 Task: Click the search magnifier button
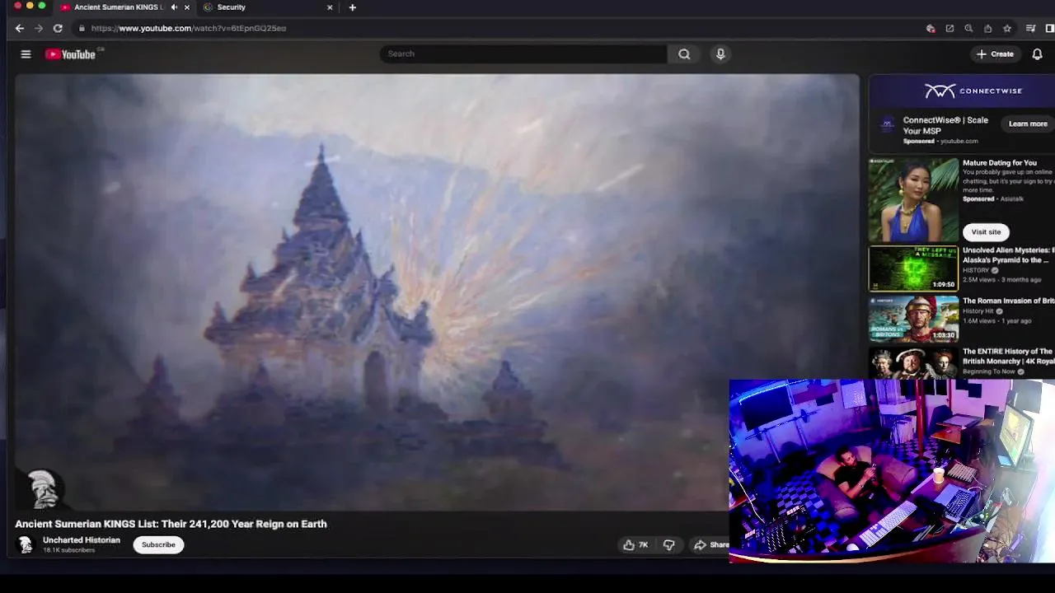[x=684, y=54]
